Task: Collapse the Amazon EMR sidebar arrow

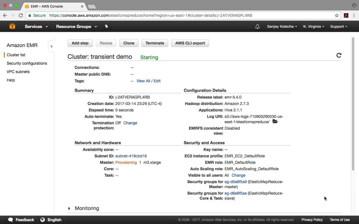Action: 51,46
